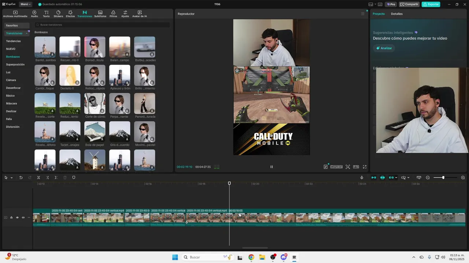Viewport: 469px width, 263px height.
Task: Expand the linkage options dropdown arrow
Action: (396, 178)
